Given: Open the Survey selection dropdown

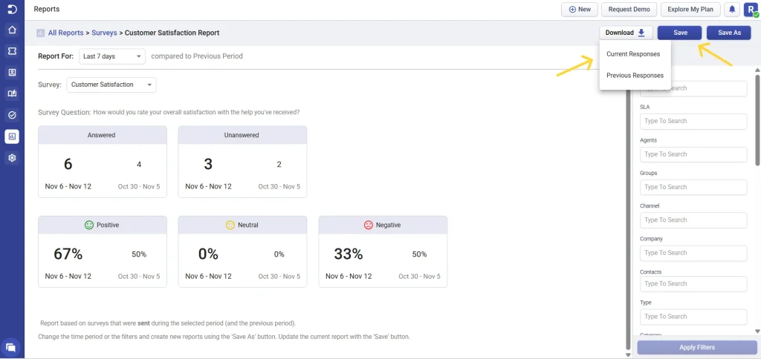Looking at the screenshot, I should tap(111, 85).
